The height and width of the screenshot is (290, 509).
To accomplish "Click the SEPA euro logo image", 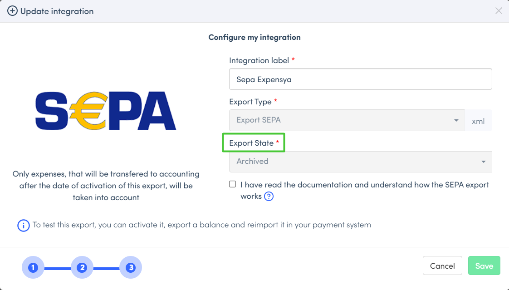I will tap(106, 111).
